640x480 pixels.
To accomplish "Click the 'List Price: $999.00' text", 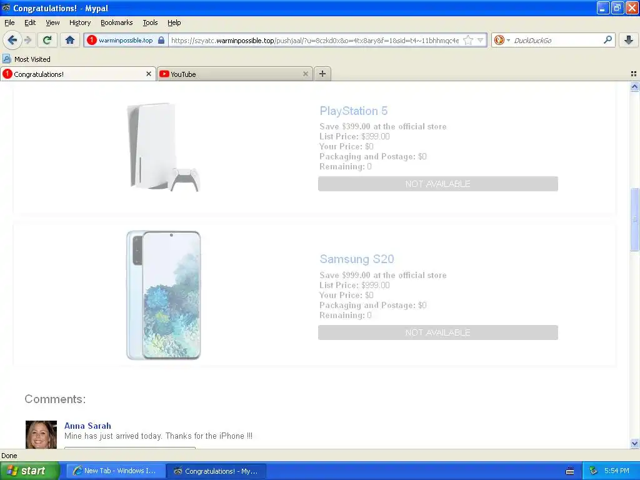I will point(355,285).
